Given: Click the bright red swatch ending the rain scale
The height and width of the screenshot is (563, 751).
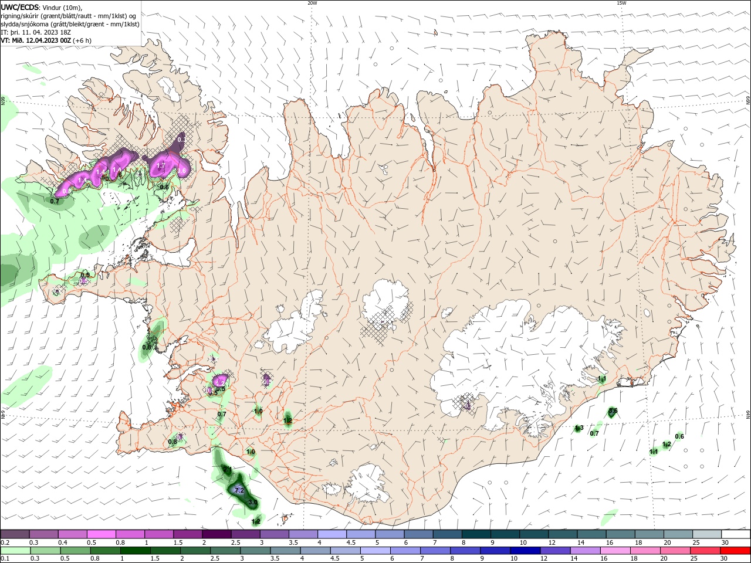Looking at the screenshot, I should [x=736, y=551].
